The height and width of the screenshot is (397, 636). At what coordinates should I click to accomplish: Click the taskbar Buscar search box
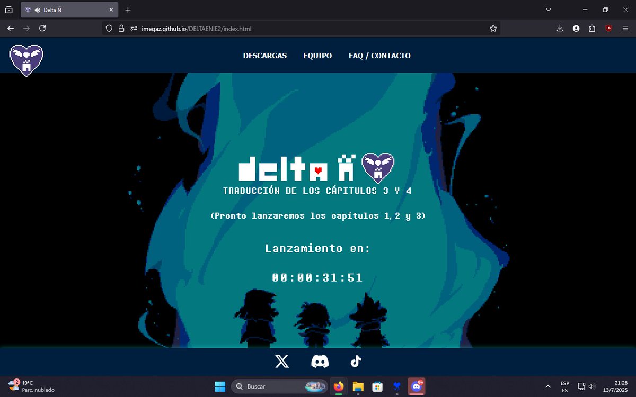(x=279, y=386)
